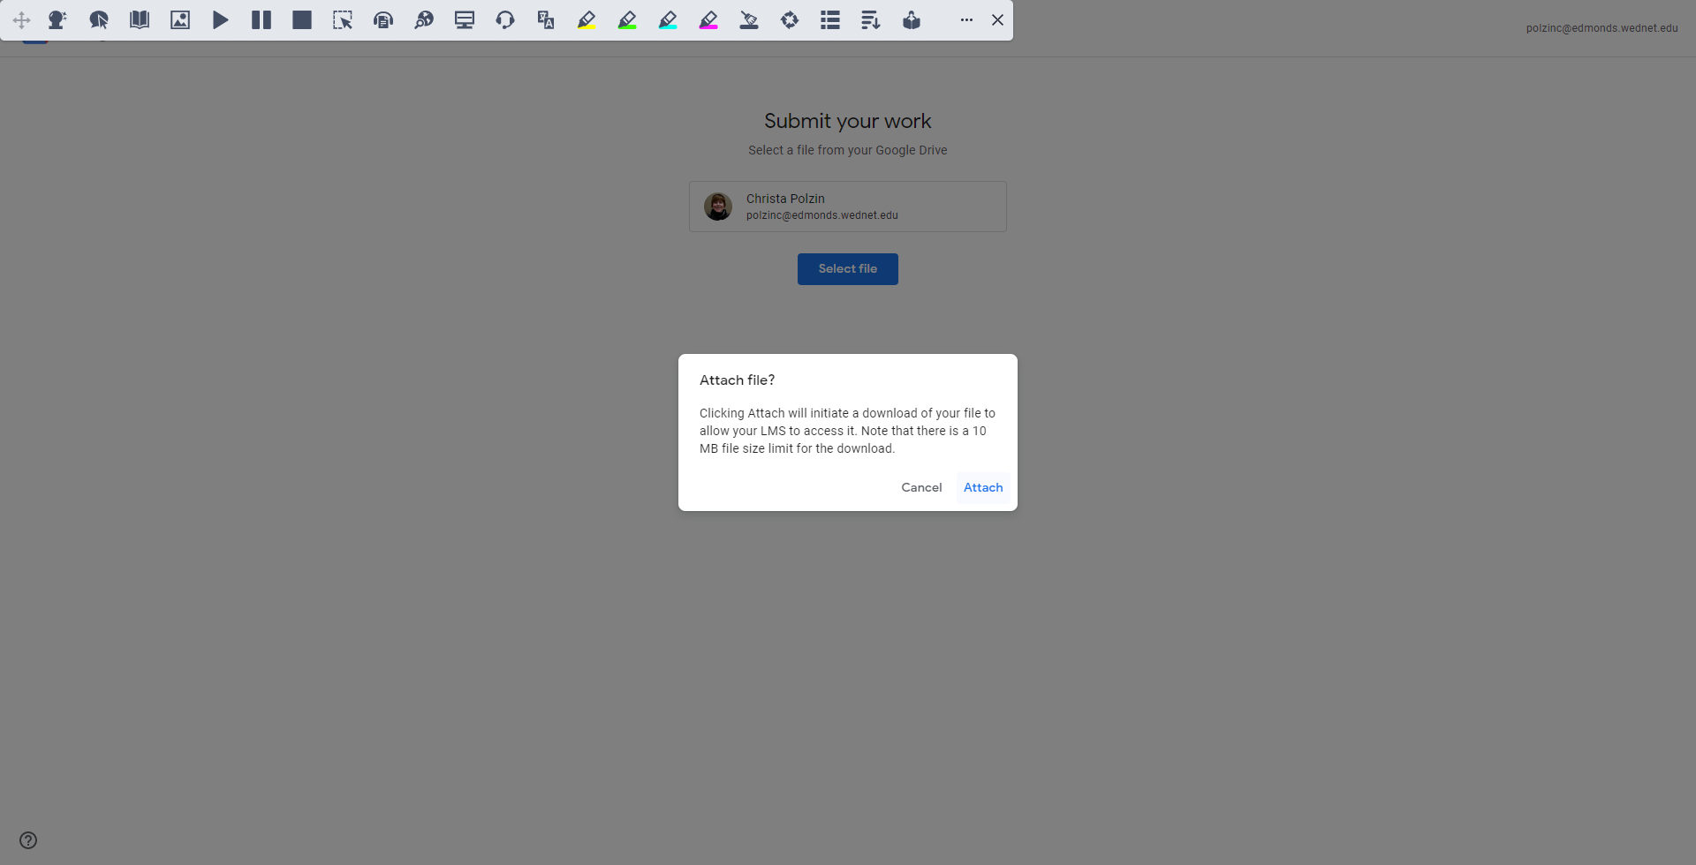The height and width of the screenshot is (865, 1696).
Task: Close the Read&Write toolbar
Action: coord(997,19)
